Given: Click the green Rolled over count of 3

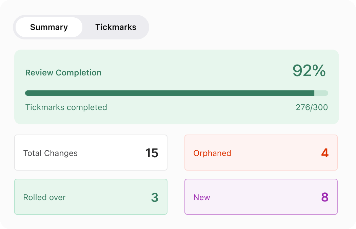Looking at the screenshot, I should pyautogui.click(x=155, y=197).
